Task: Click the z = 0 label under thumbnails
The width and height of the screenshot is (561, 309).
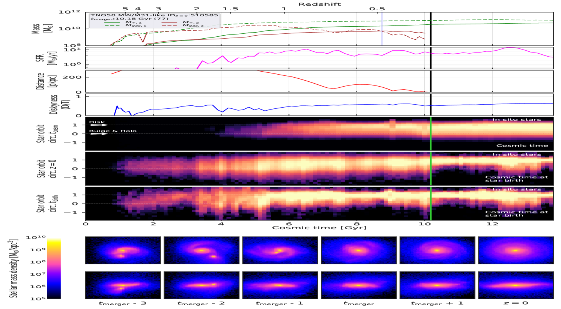Action: pyautogui.click(x=516, y=303)
